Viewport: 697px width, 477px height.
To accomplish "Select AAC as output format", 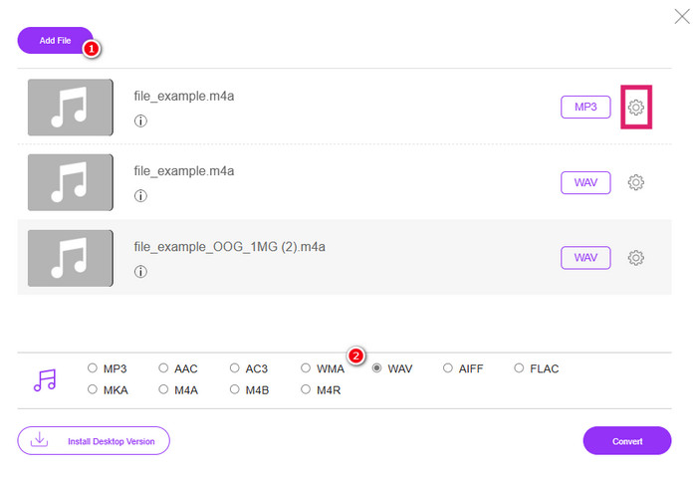I will (164, 368).
